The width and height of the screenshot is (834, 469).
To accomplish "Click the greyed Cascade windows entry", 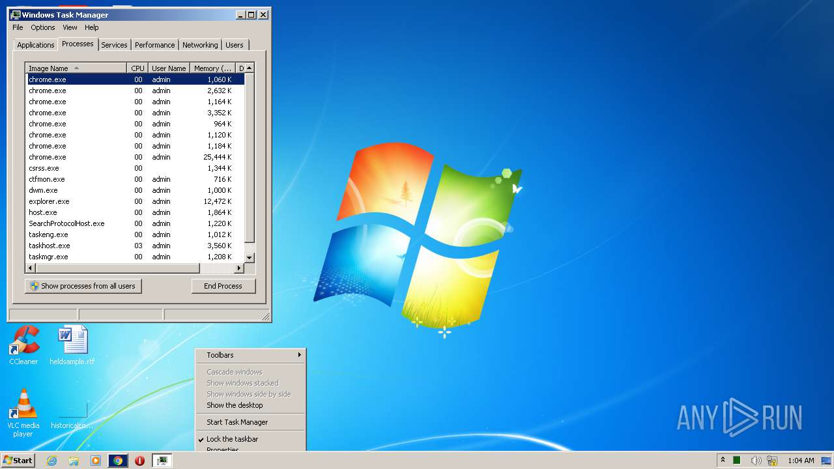I will (x=251, y=372).
